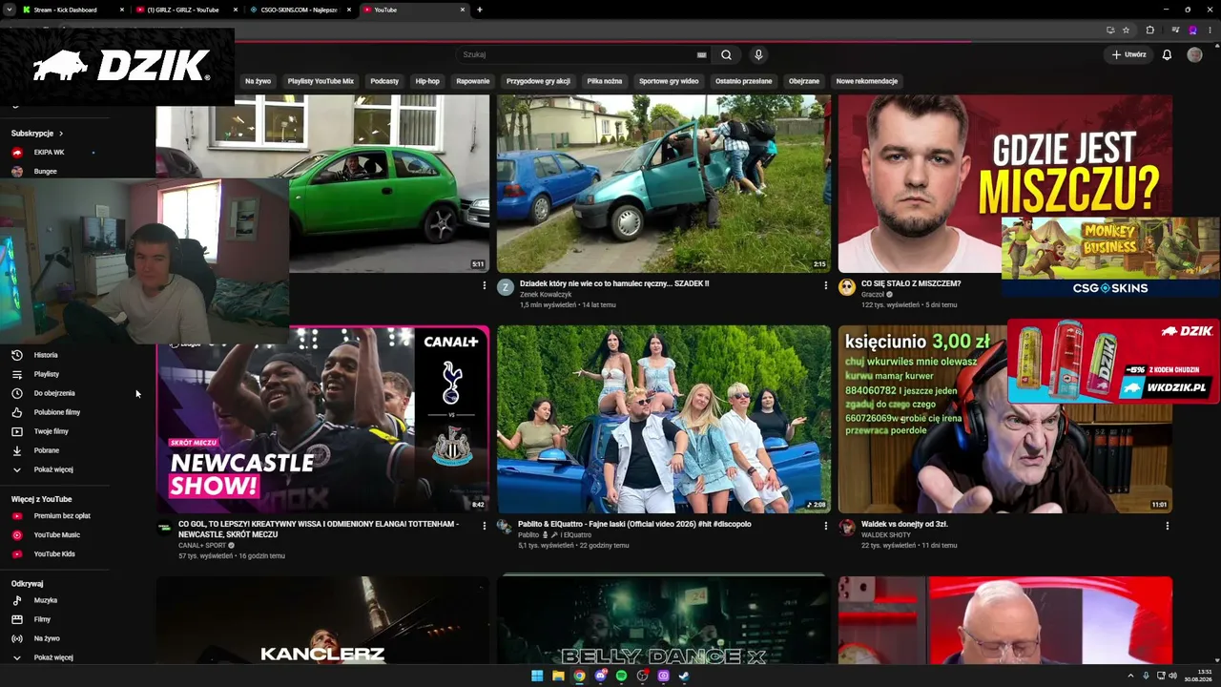
Task: Open Premium bez opłat link
Action: click(x=62, y=516)
